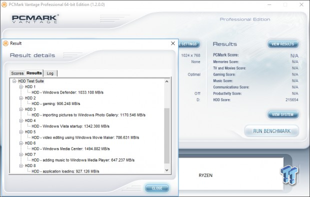Minimize the PCMark Vantage window
Image resolution: width=310 pixels, height=197 pixels.
pyautogui.click(x=269, y=4)
